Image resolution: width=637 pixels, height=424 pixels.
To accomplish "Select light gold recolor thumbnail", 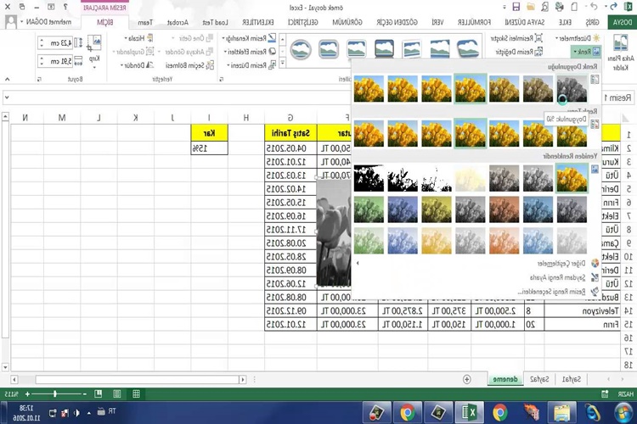I will point(437,241).
